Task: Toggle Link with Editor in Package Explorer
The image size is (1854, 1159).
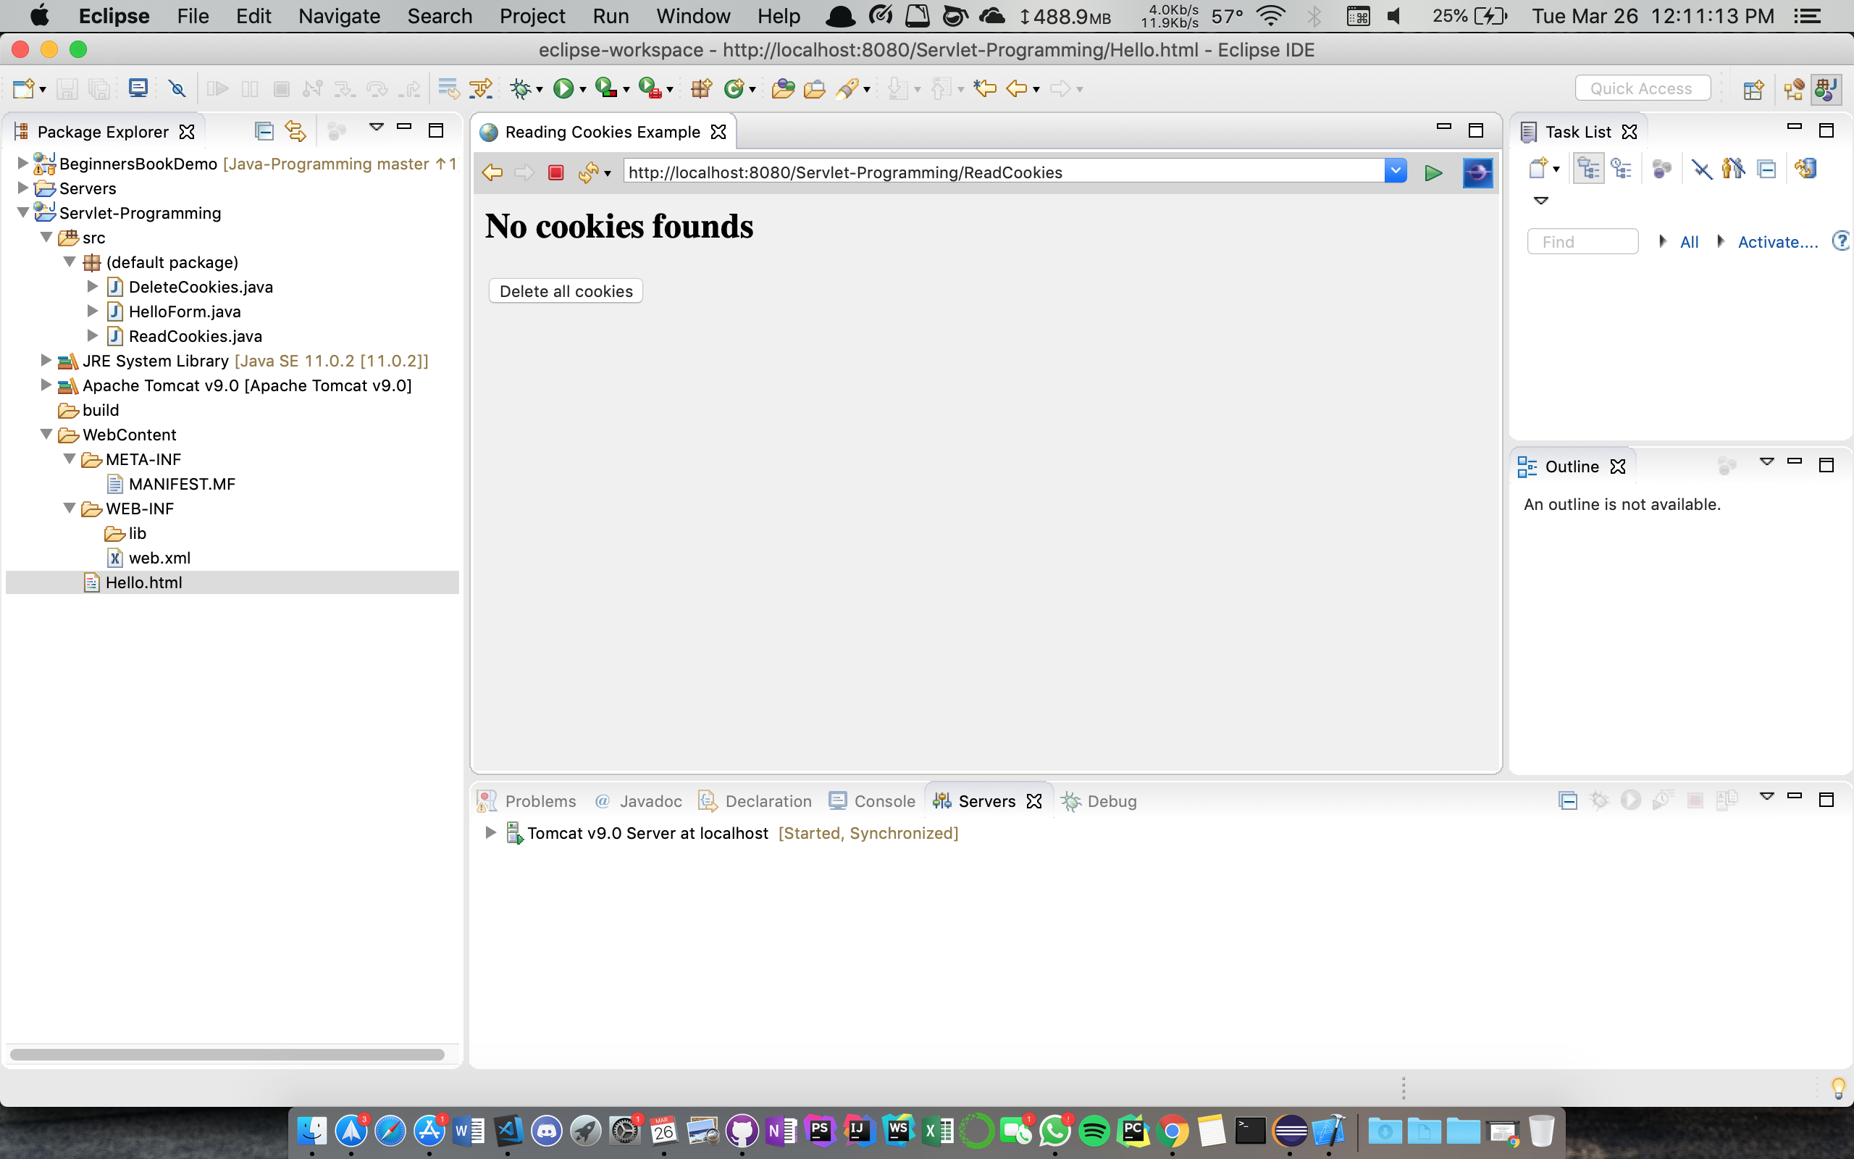Action: (x=295, y=132)
